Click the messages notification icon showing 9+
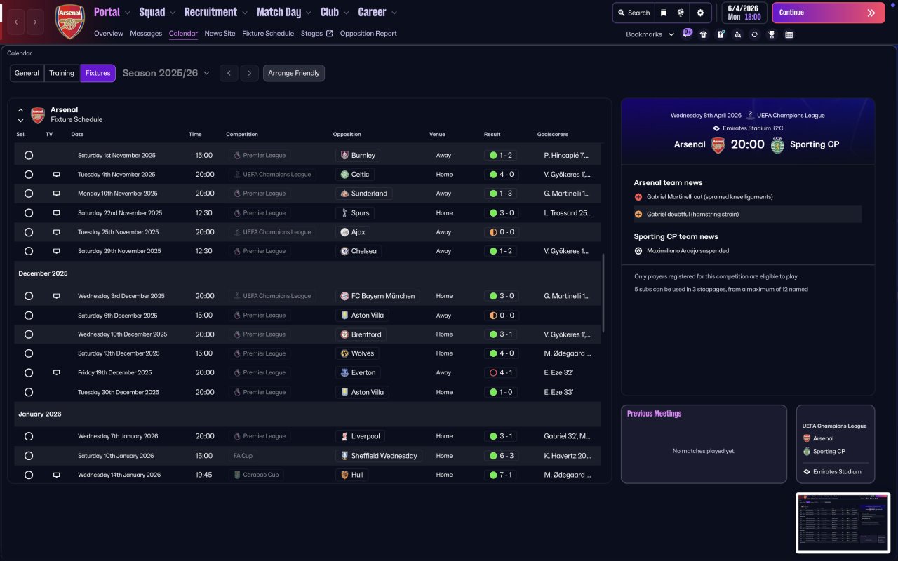 pos(687,33)
